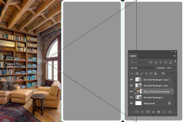This screenshot has width=184, height=122.
Task: Open the Fill slider dropdown arrow
Action: click(174, 73)
